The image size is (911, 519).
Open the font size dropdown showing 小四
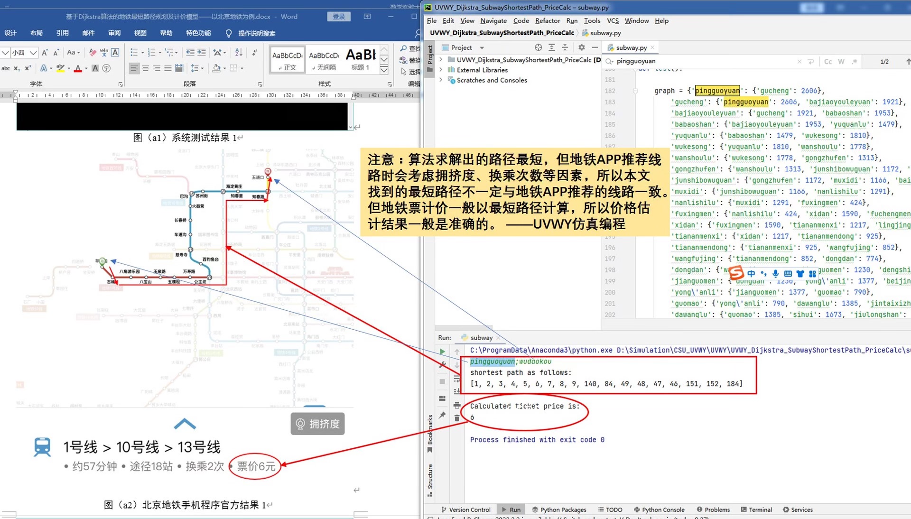coord(33,52)
